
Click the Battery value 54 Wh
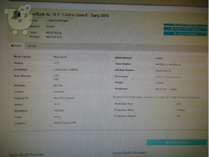point(57,104)
